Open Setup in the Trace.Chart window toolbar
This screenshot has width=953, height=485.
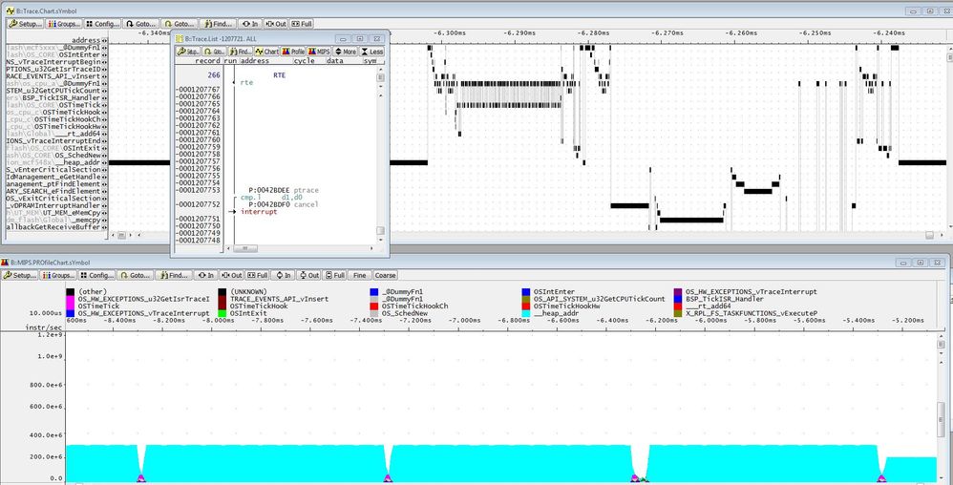[25, 24]
